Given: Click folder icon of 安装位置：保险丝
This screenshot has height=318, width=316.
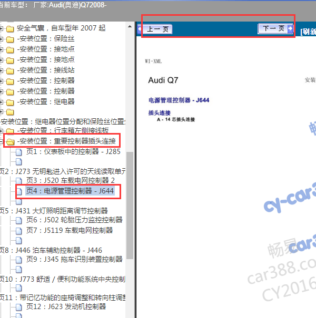Looking at the screenshot, I should 10,39.
